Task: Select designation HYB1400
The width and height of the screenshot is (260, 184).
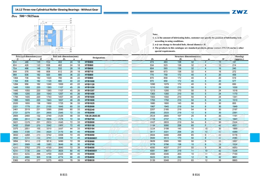Action: (90, 94)
